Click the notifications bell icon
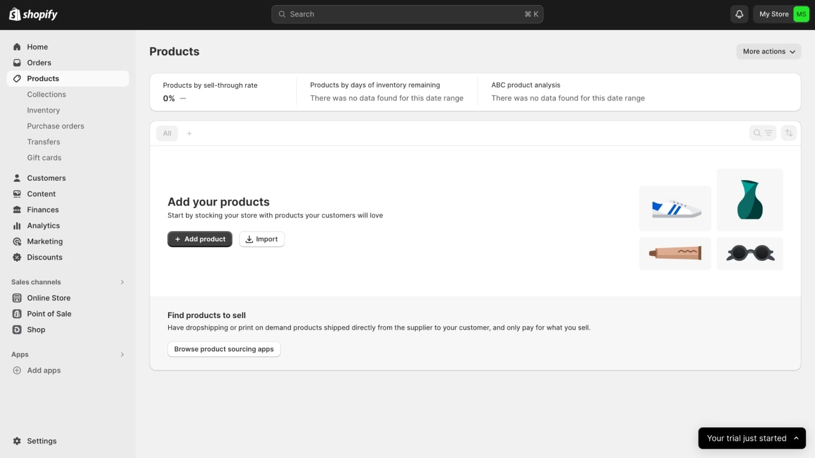This screenshot has height=458, width=815. (x=739, y=14)
